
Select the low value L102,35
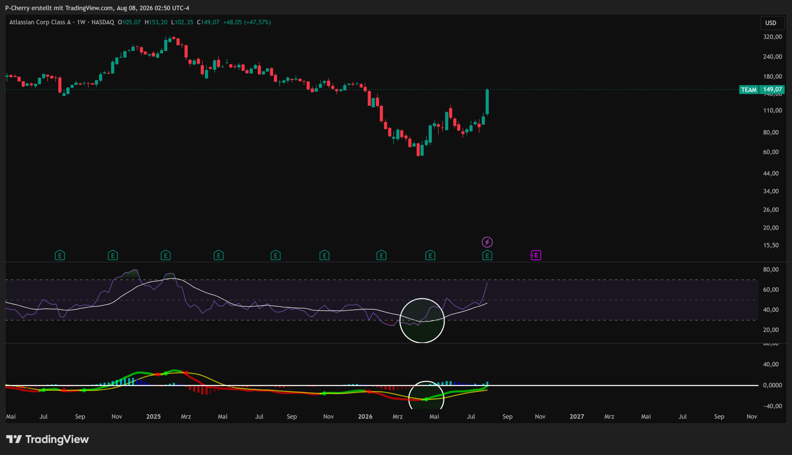(x=182, y=22)
